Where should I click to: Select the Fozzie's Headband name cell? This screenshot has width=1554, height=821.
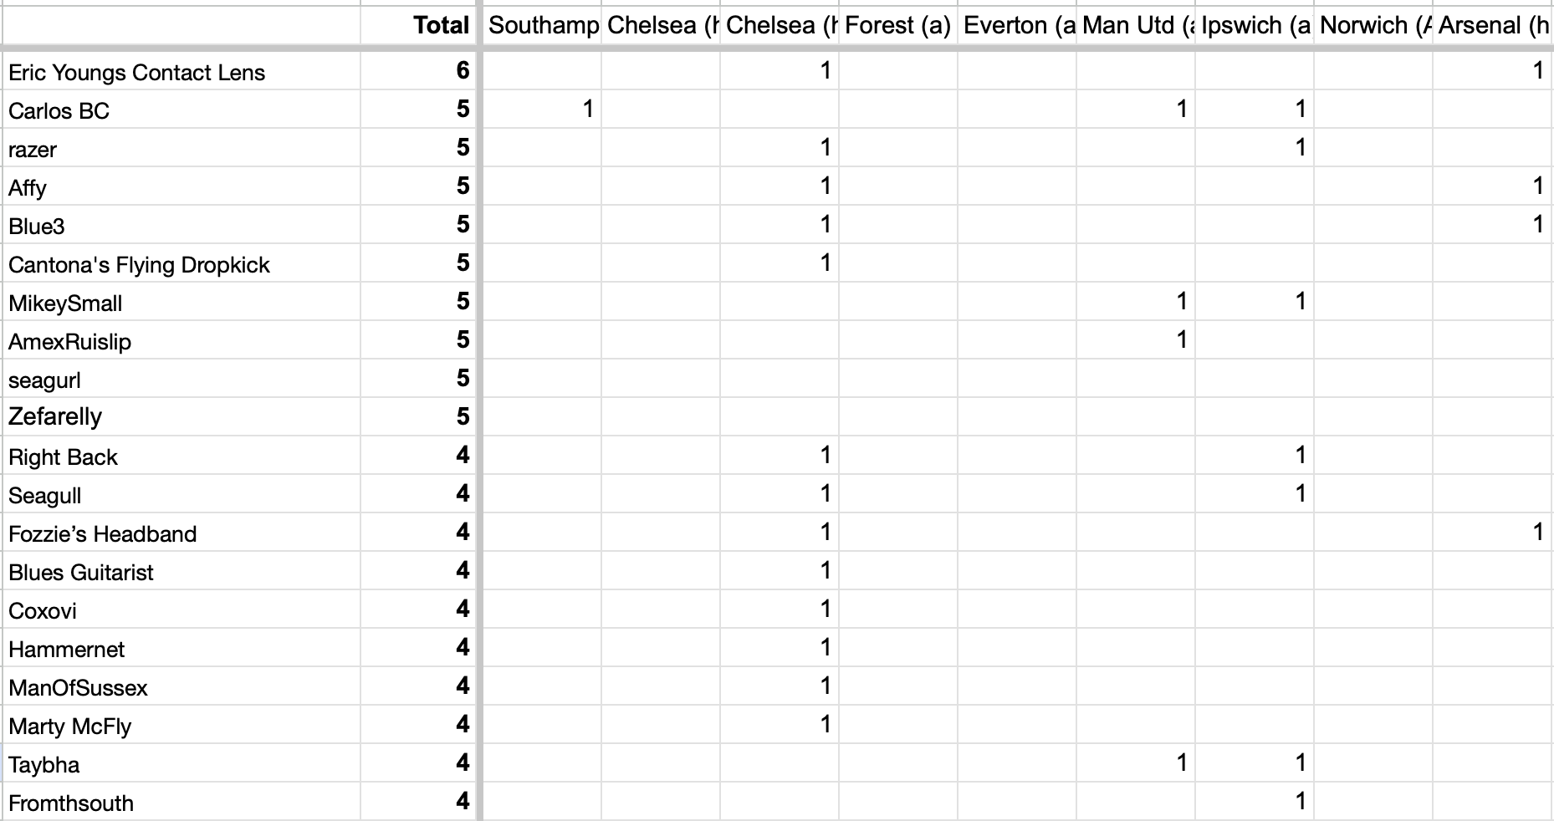click(x=181, y=533)
